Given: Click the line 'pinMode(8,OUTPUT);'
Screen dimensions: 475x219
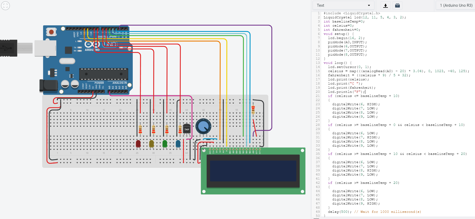Looking at the screenshot, I should tap(347, 55).
